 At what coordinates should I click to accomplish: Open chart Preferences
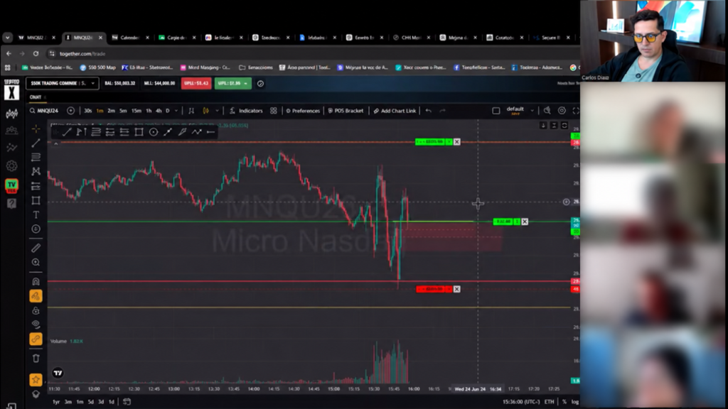[x=303, y=111]
